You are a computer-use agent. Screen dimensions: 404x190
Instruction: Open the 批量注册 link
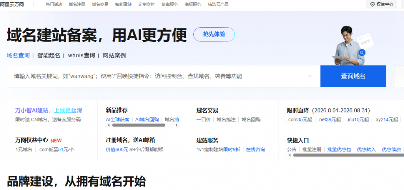point(312,149)
